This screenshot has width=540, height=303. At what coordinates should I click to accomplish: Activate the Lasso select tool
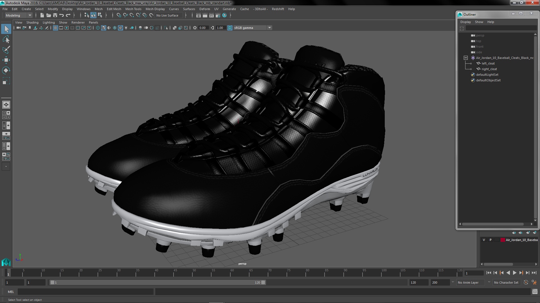pyautogui.click(x=6, y=39)
